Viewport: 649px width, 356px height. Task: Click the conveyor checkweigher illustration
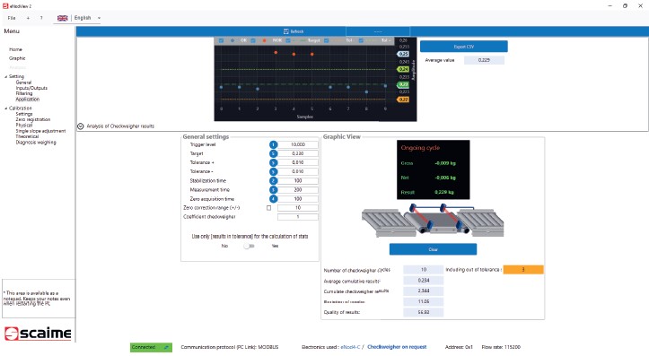[x=433, y=221]
